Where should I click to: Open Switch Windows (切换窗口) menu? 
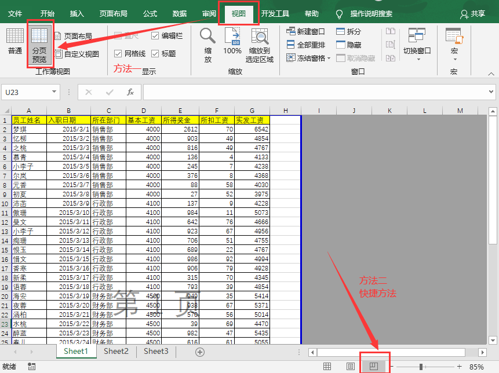(x=417, y=45)
